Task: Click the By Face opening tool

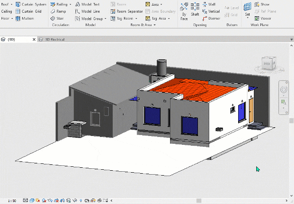Action: coord(184,11)
